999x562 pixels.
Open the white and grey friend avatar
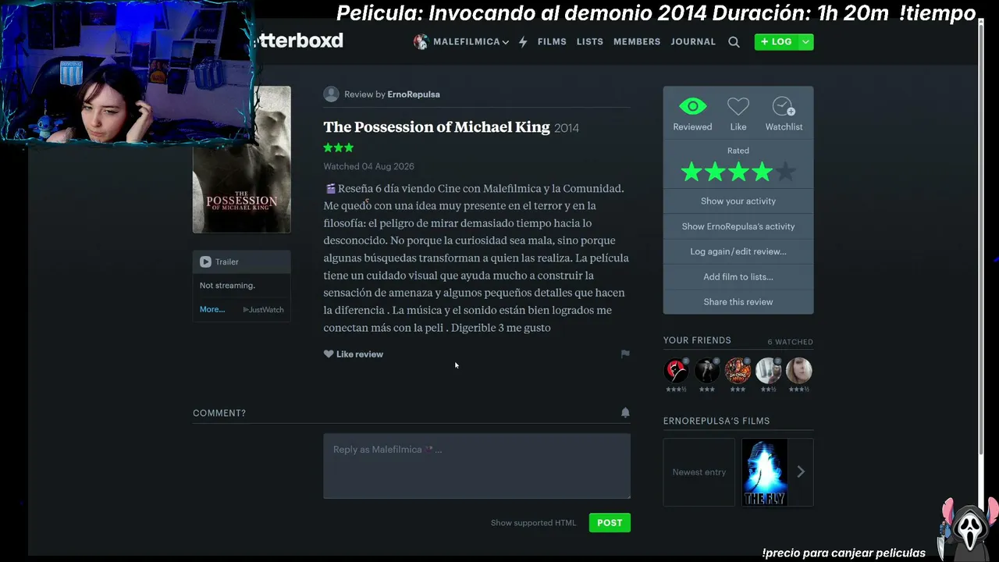point(769,370)
